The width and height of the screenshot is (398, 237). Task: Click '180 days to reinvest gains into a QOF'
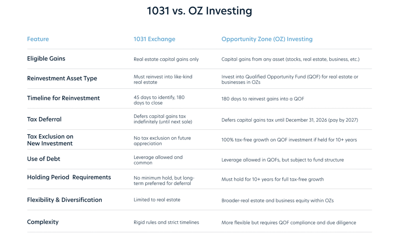263,99
